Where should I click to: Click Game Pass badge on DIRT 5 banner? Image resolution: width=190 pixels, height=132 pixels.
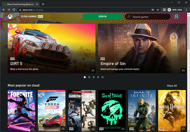coord(12,59)
